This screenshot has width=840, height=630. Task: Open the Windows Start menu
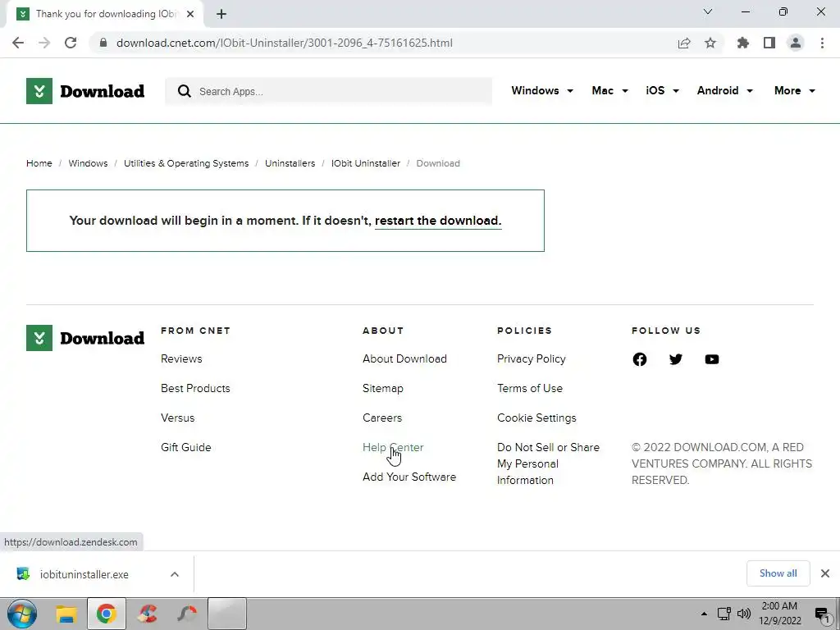(22, 614)
